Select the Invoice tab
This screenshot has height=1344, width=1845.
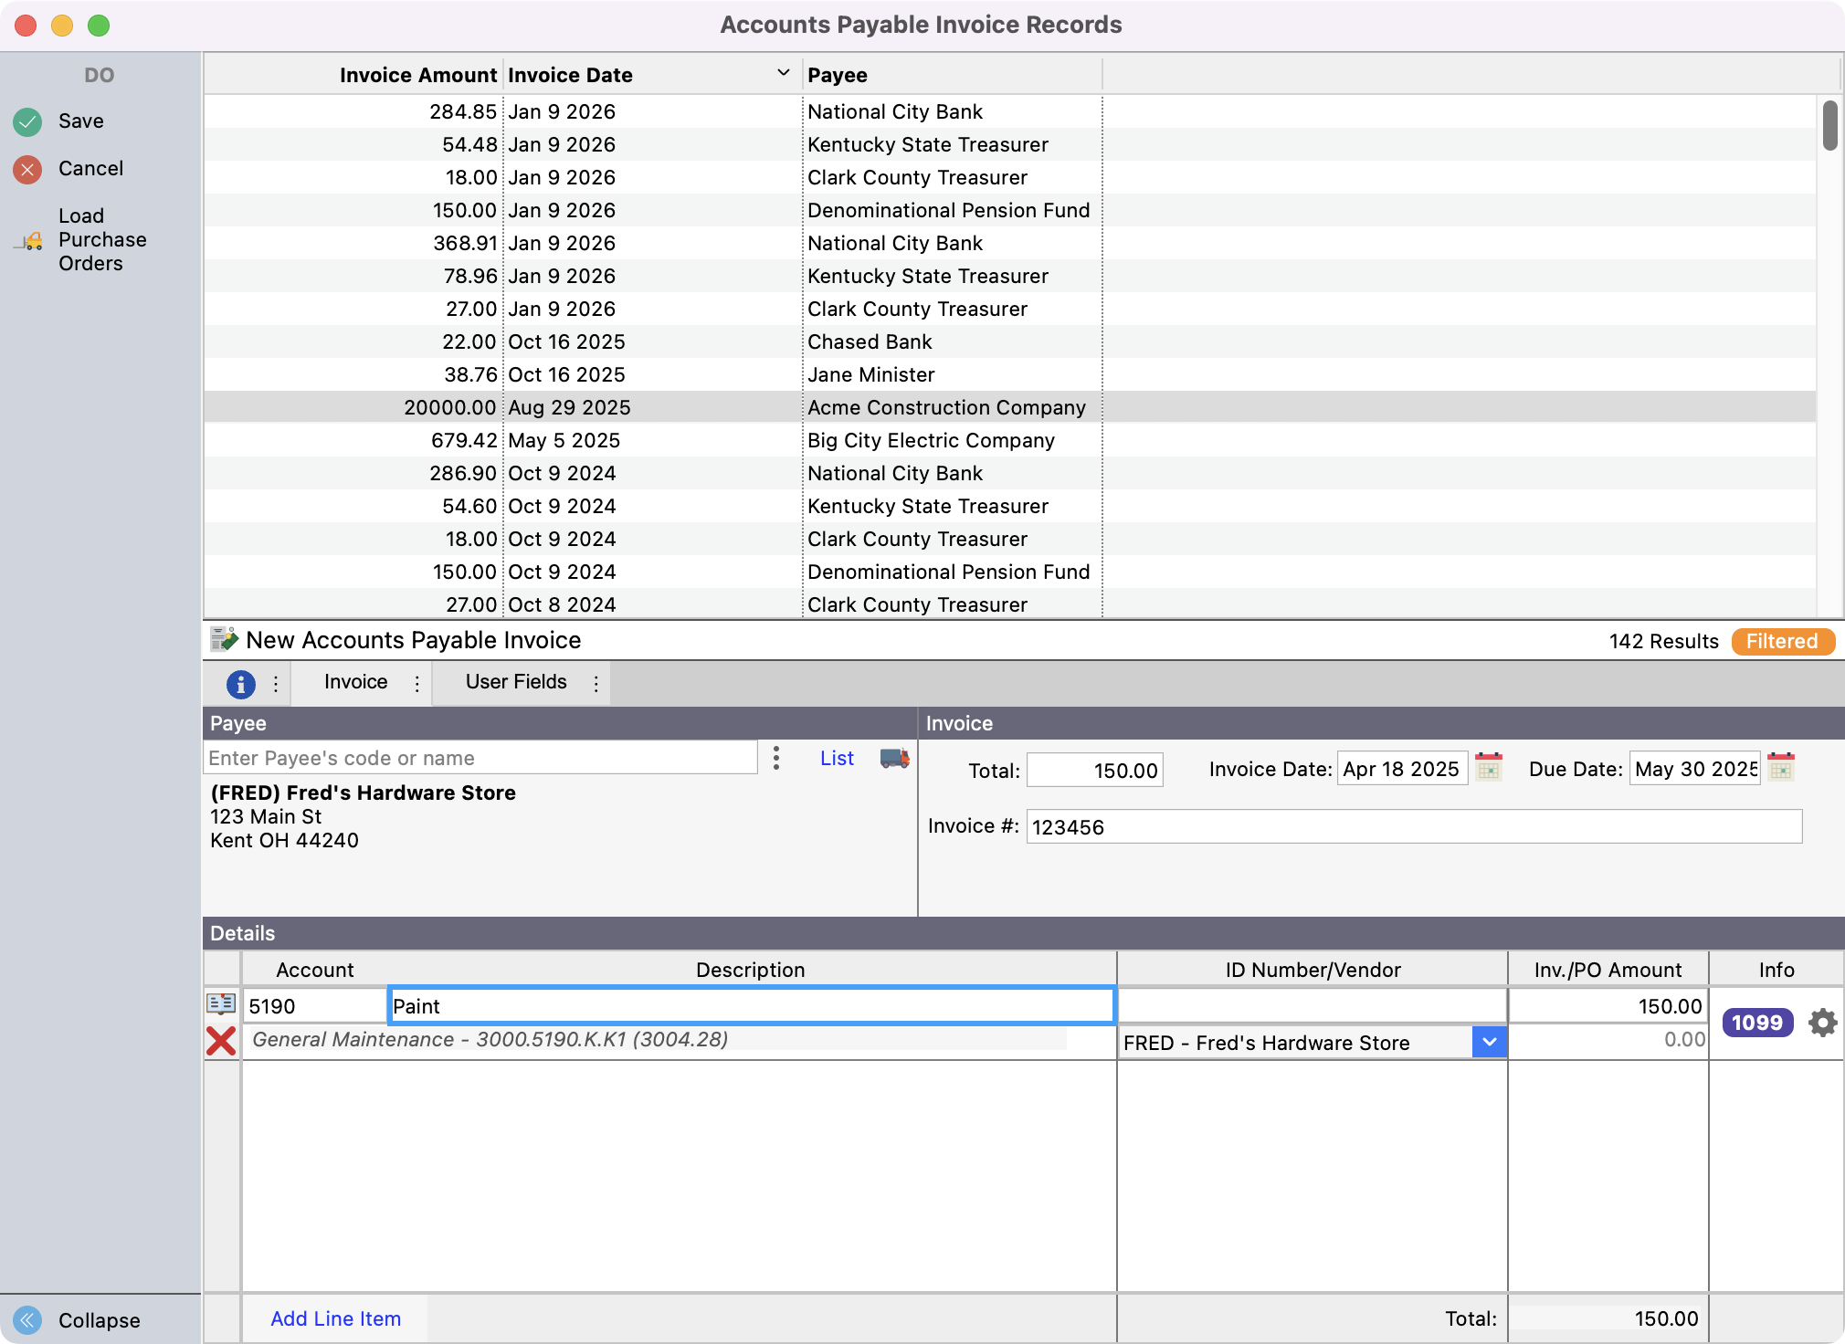coord(355,682)
